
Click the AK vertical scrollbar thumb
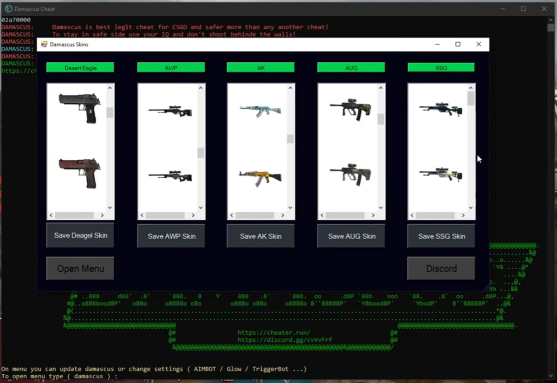coord(290,139)
